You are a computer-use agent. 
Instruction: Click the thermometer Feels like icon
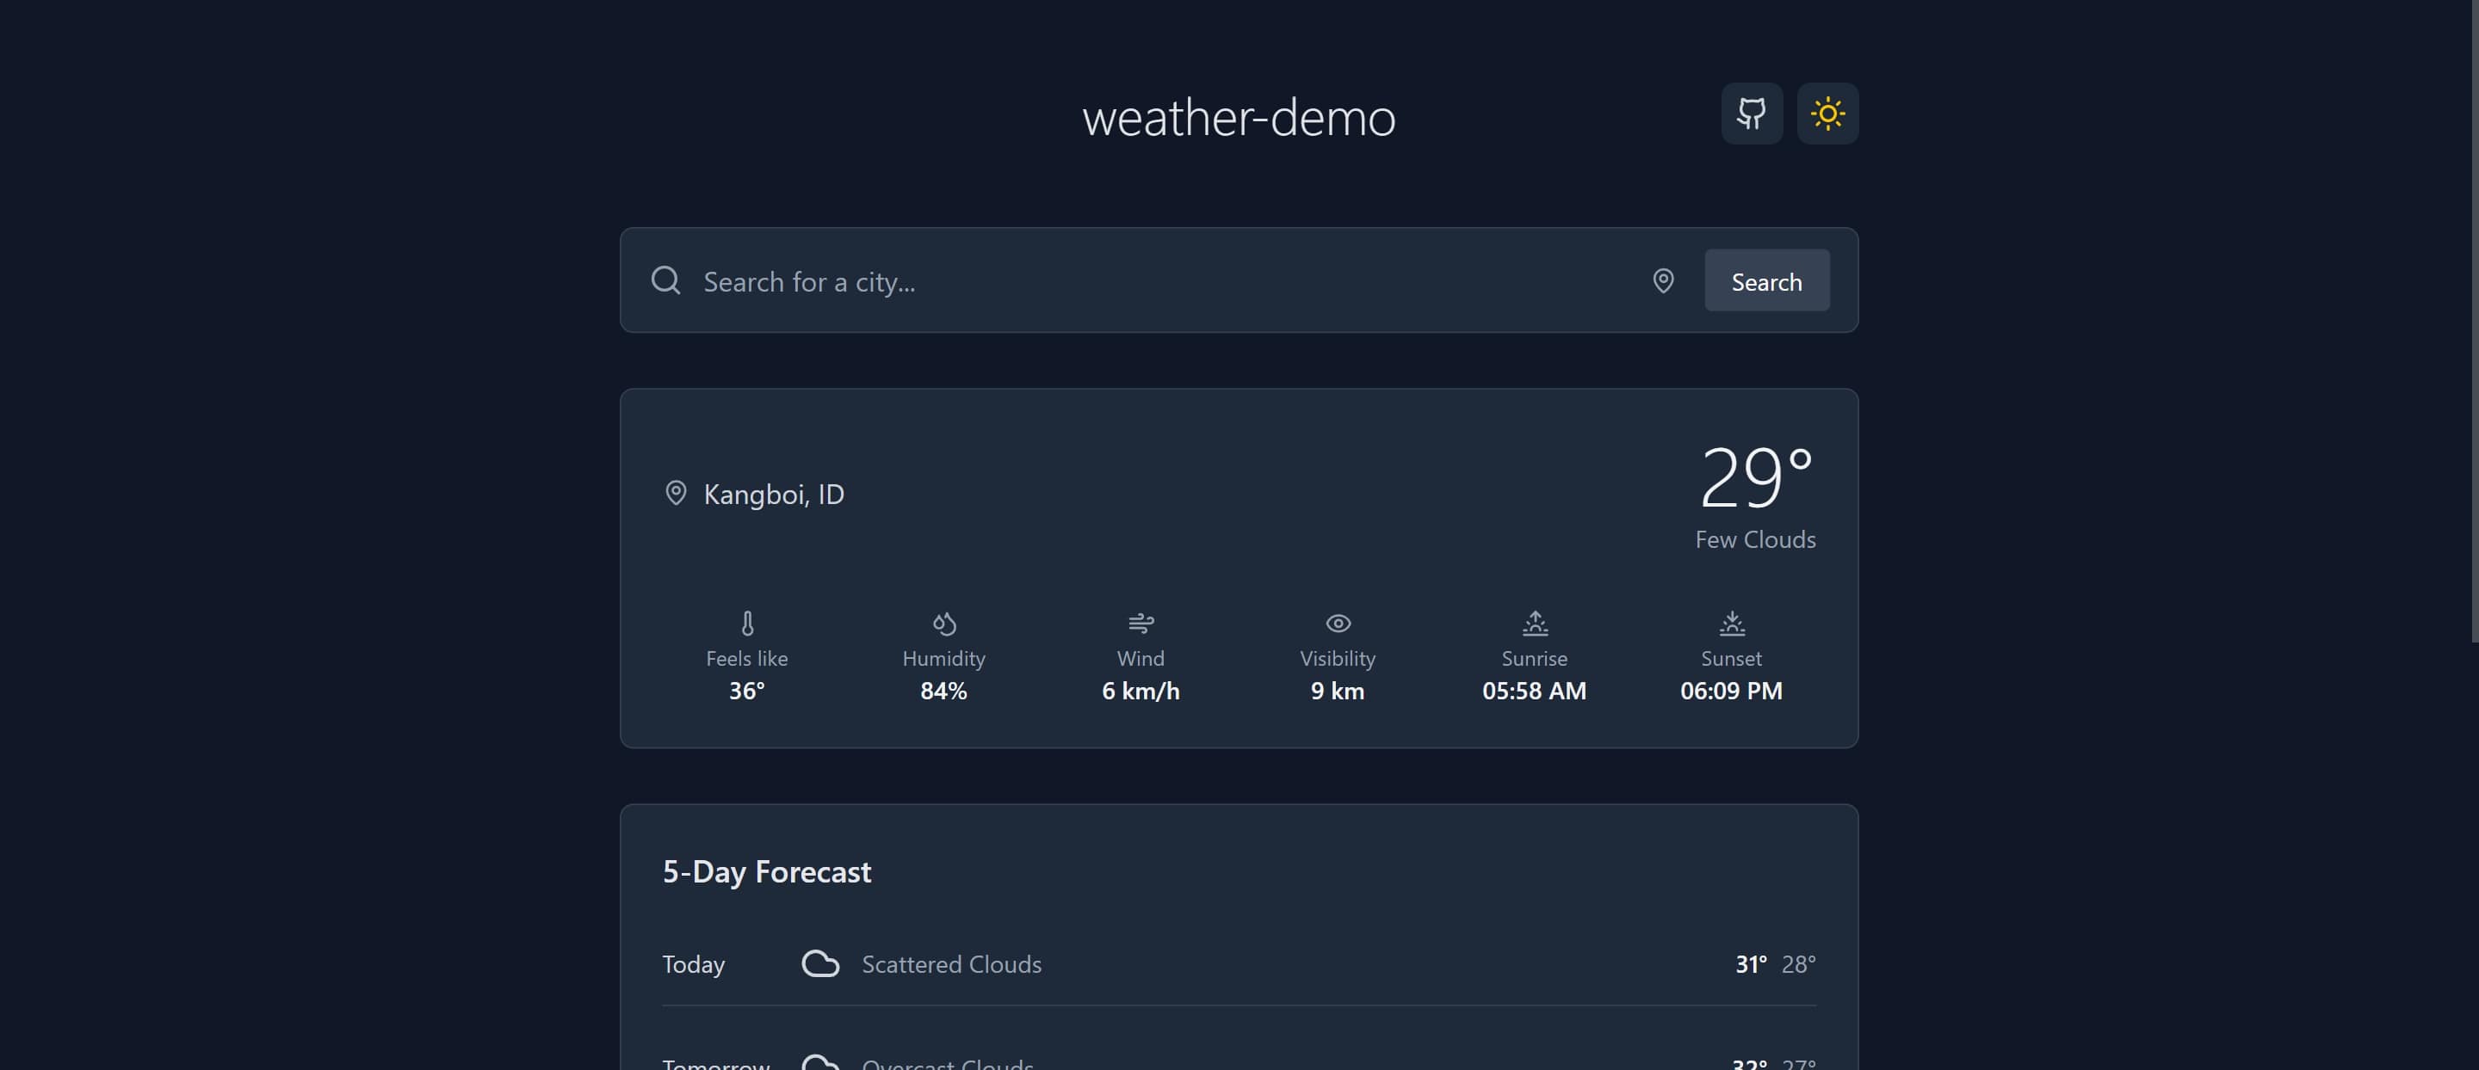[x=748, y=623]
